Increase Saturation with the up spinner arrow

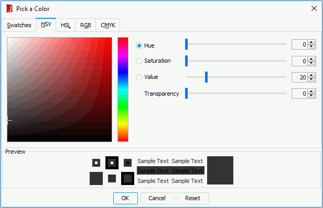(x=311, y=59)
